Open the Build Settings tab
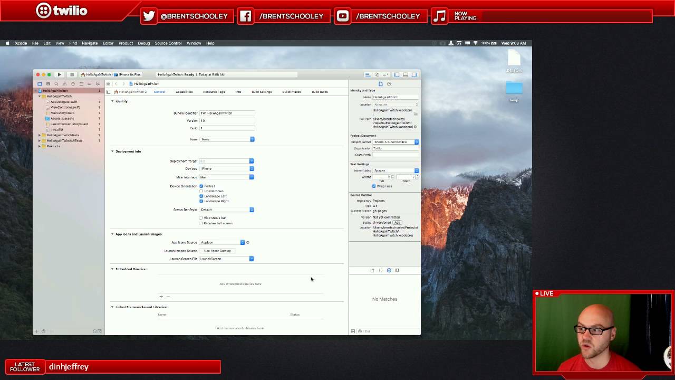 click(x=262, y=92)
